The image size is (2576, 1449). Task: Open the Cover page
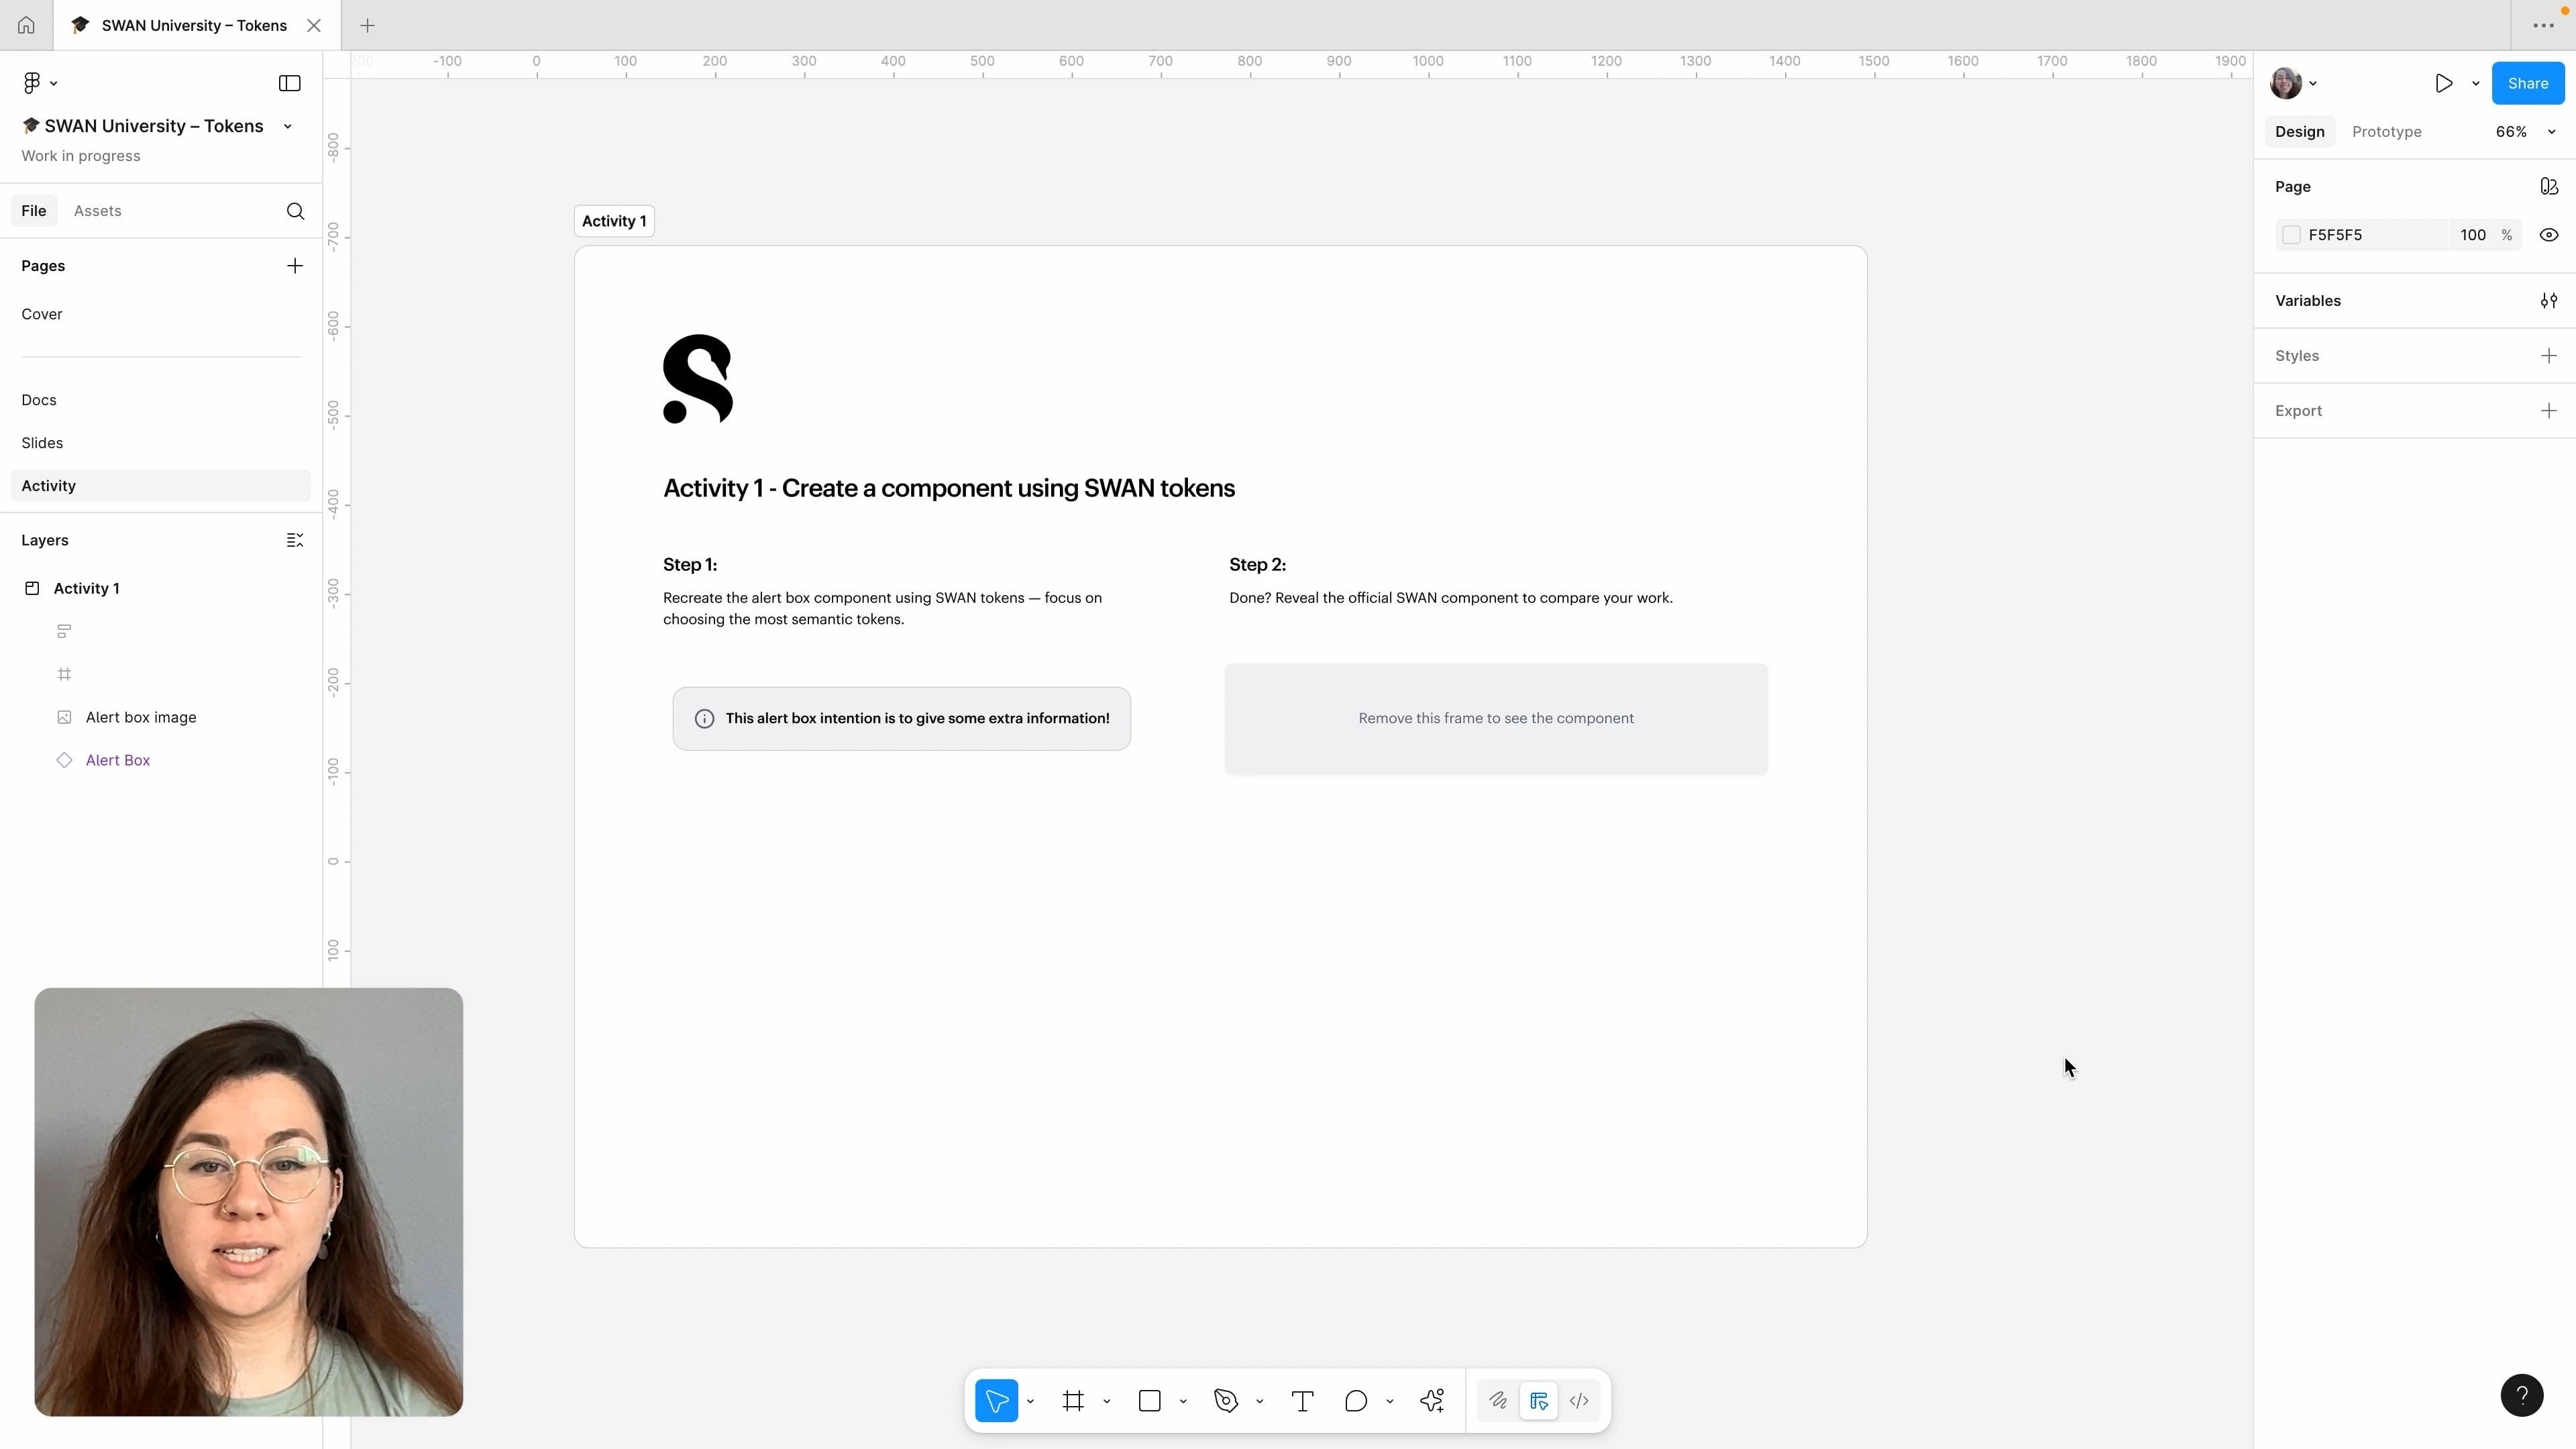pyautogui.click(x=160, y=314)
